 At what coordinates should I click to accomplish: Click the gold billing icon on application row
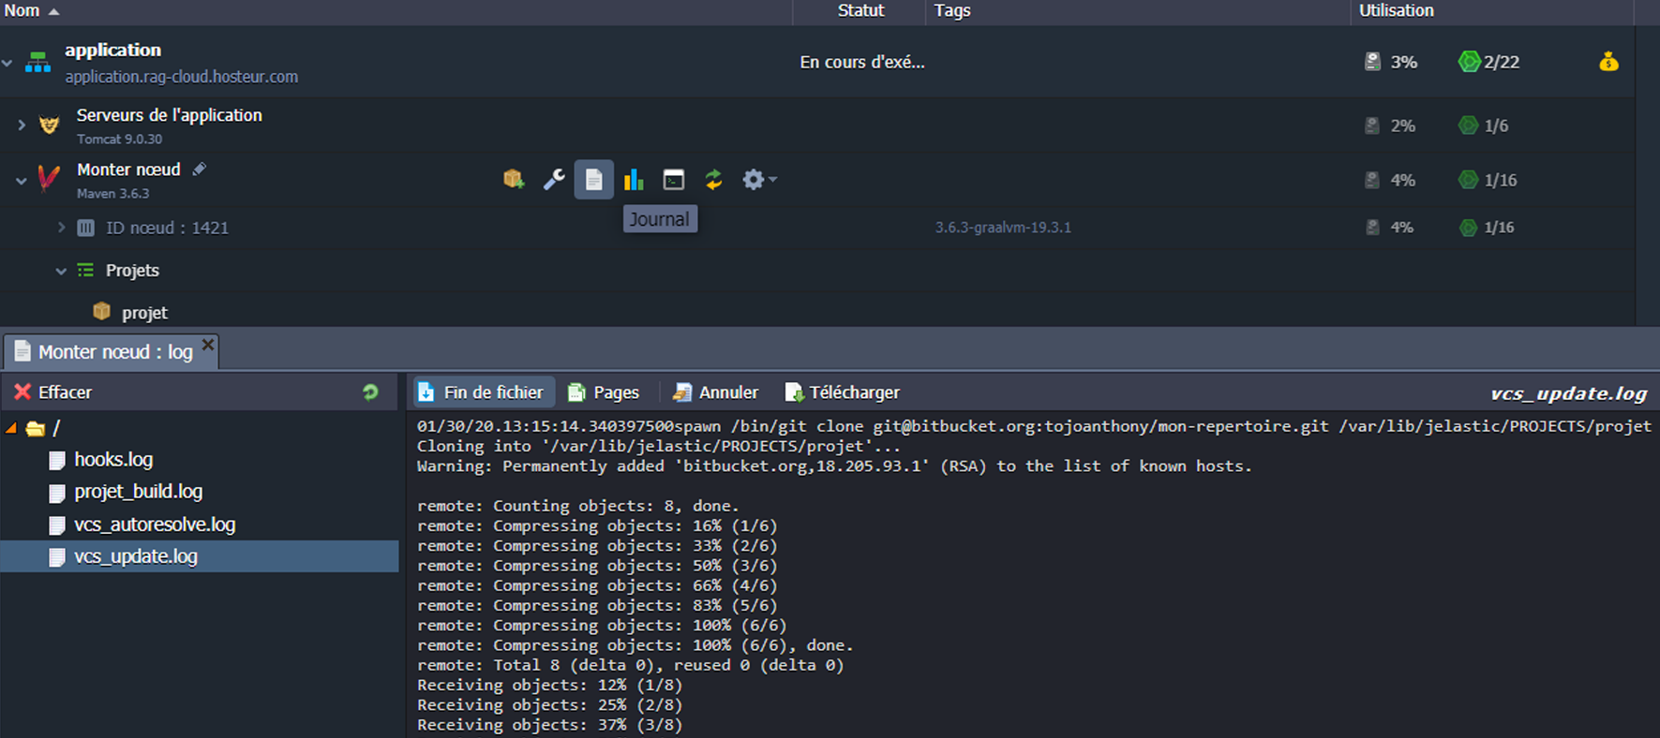coord(1608,63)
